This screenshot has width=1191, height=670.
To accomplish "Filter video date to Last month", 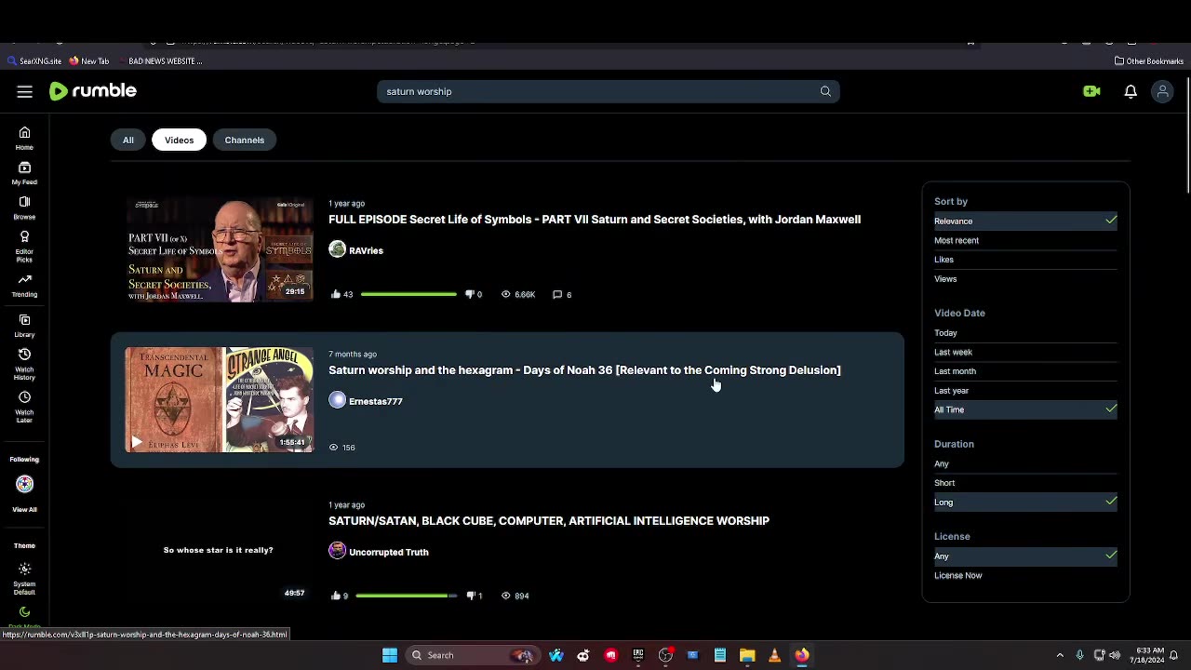I will click(1025, 371).
